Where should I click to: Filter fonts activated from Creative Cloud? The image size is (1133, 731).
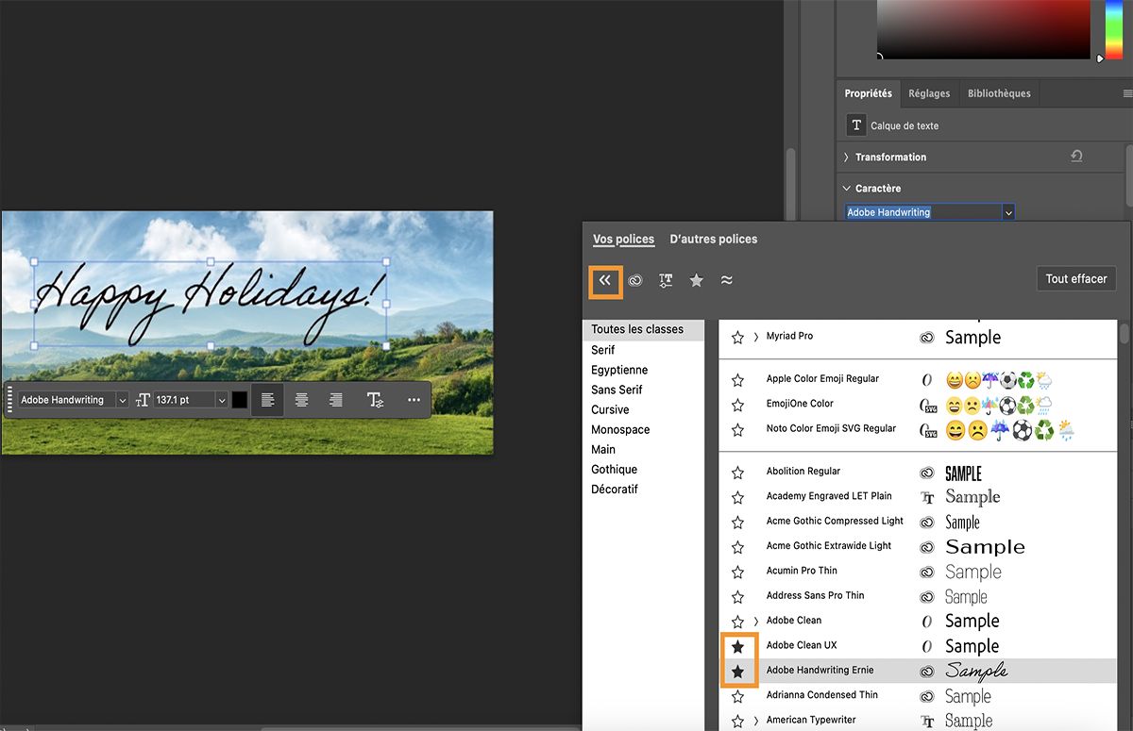click(x=634, y=280)
